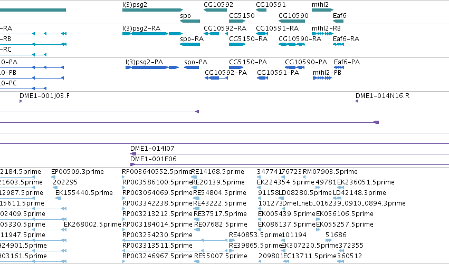The height and width of the screenshot is (264, 449).
Task: Click the EP00509.3prime label
Action: tap(78, 172)
